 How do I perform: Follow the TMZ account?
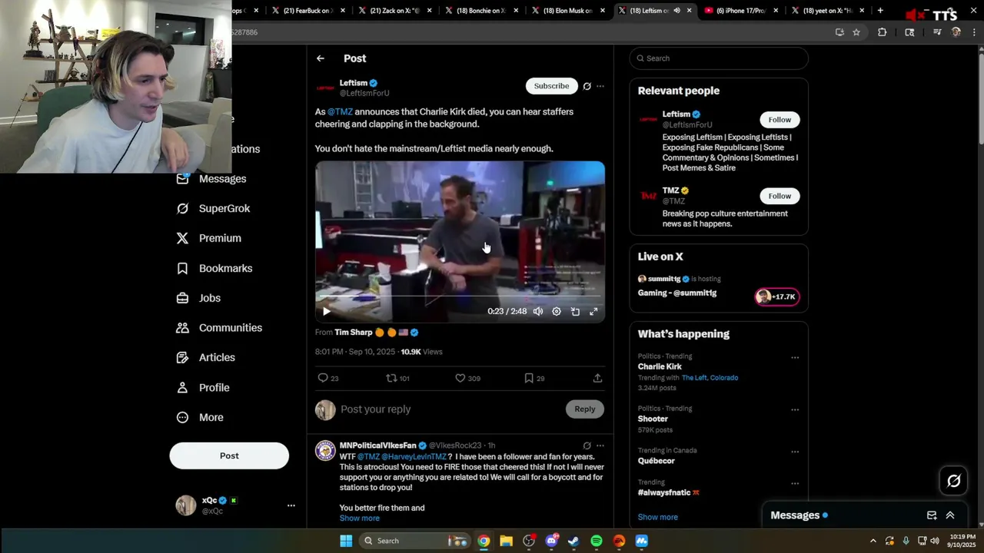[780, 196]
